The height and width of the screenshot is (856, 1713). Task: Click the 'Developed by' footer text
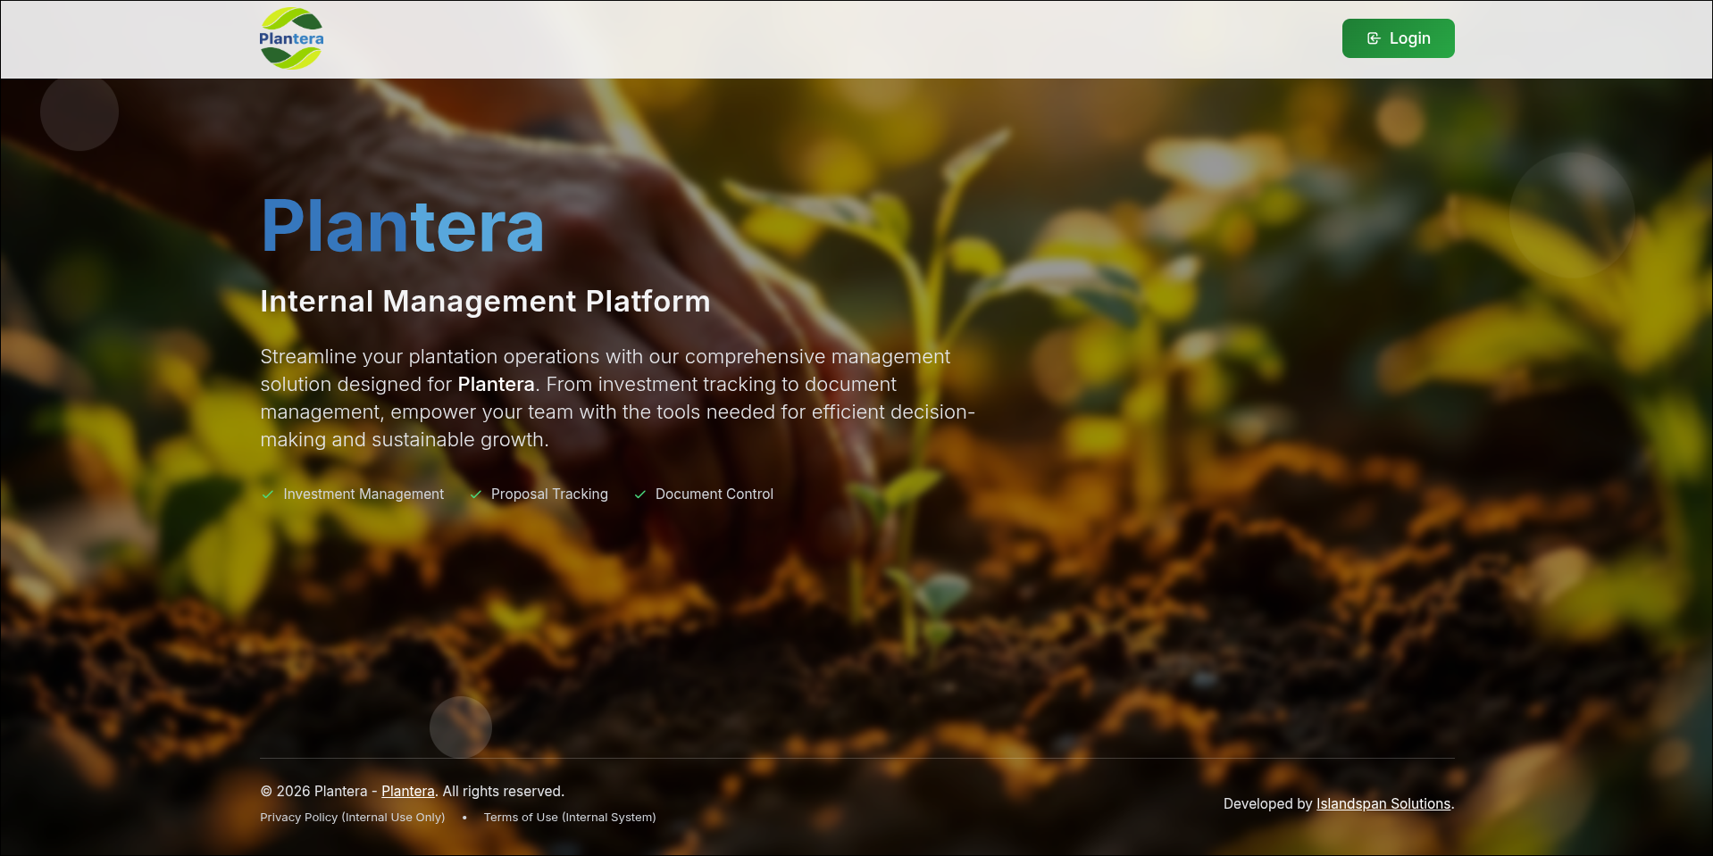[x=1267, y=803]
